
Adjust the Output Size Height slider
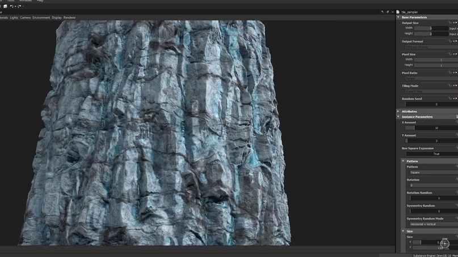(x=431, y=34)
